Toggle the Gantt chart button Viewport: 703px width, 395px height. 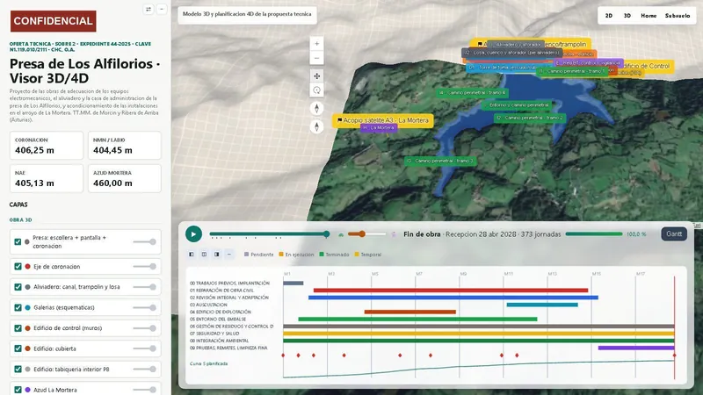pos(674,233)
